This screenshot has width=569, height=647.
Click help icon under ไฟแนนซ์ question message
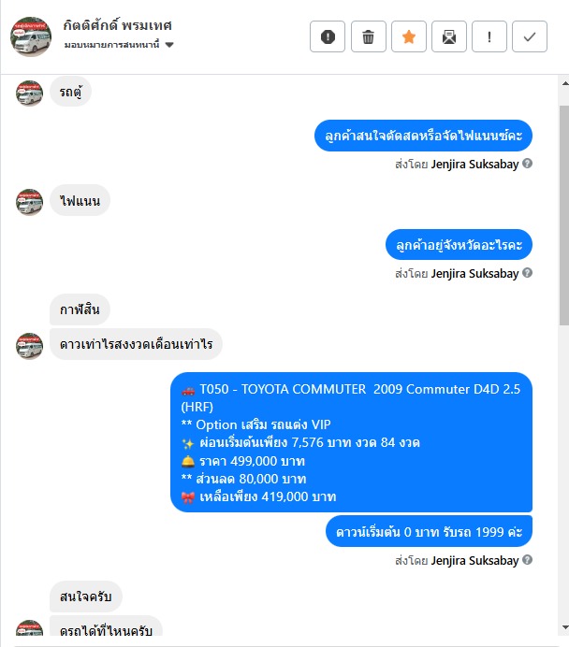[x=527, y=164]
